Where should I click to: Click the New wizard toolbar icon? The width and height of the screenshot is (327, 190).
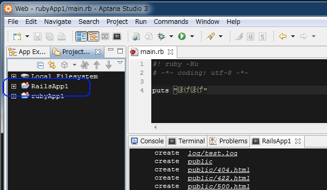(x=17, y=36)
